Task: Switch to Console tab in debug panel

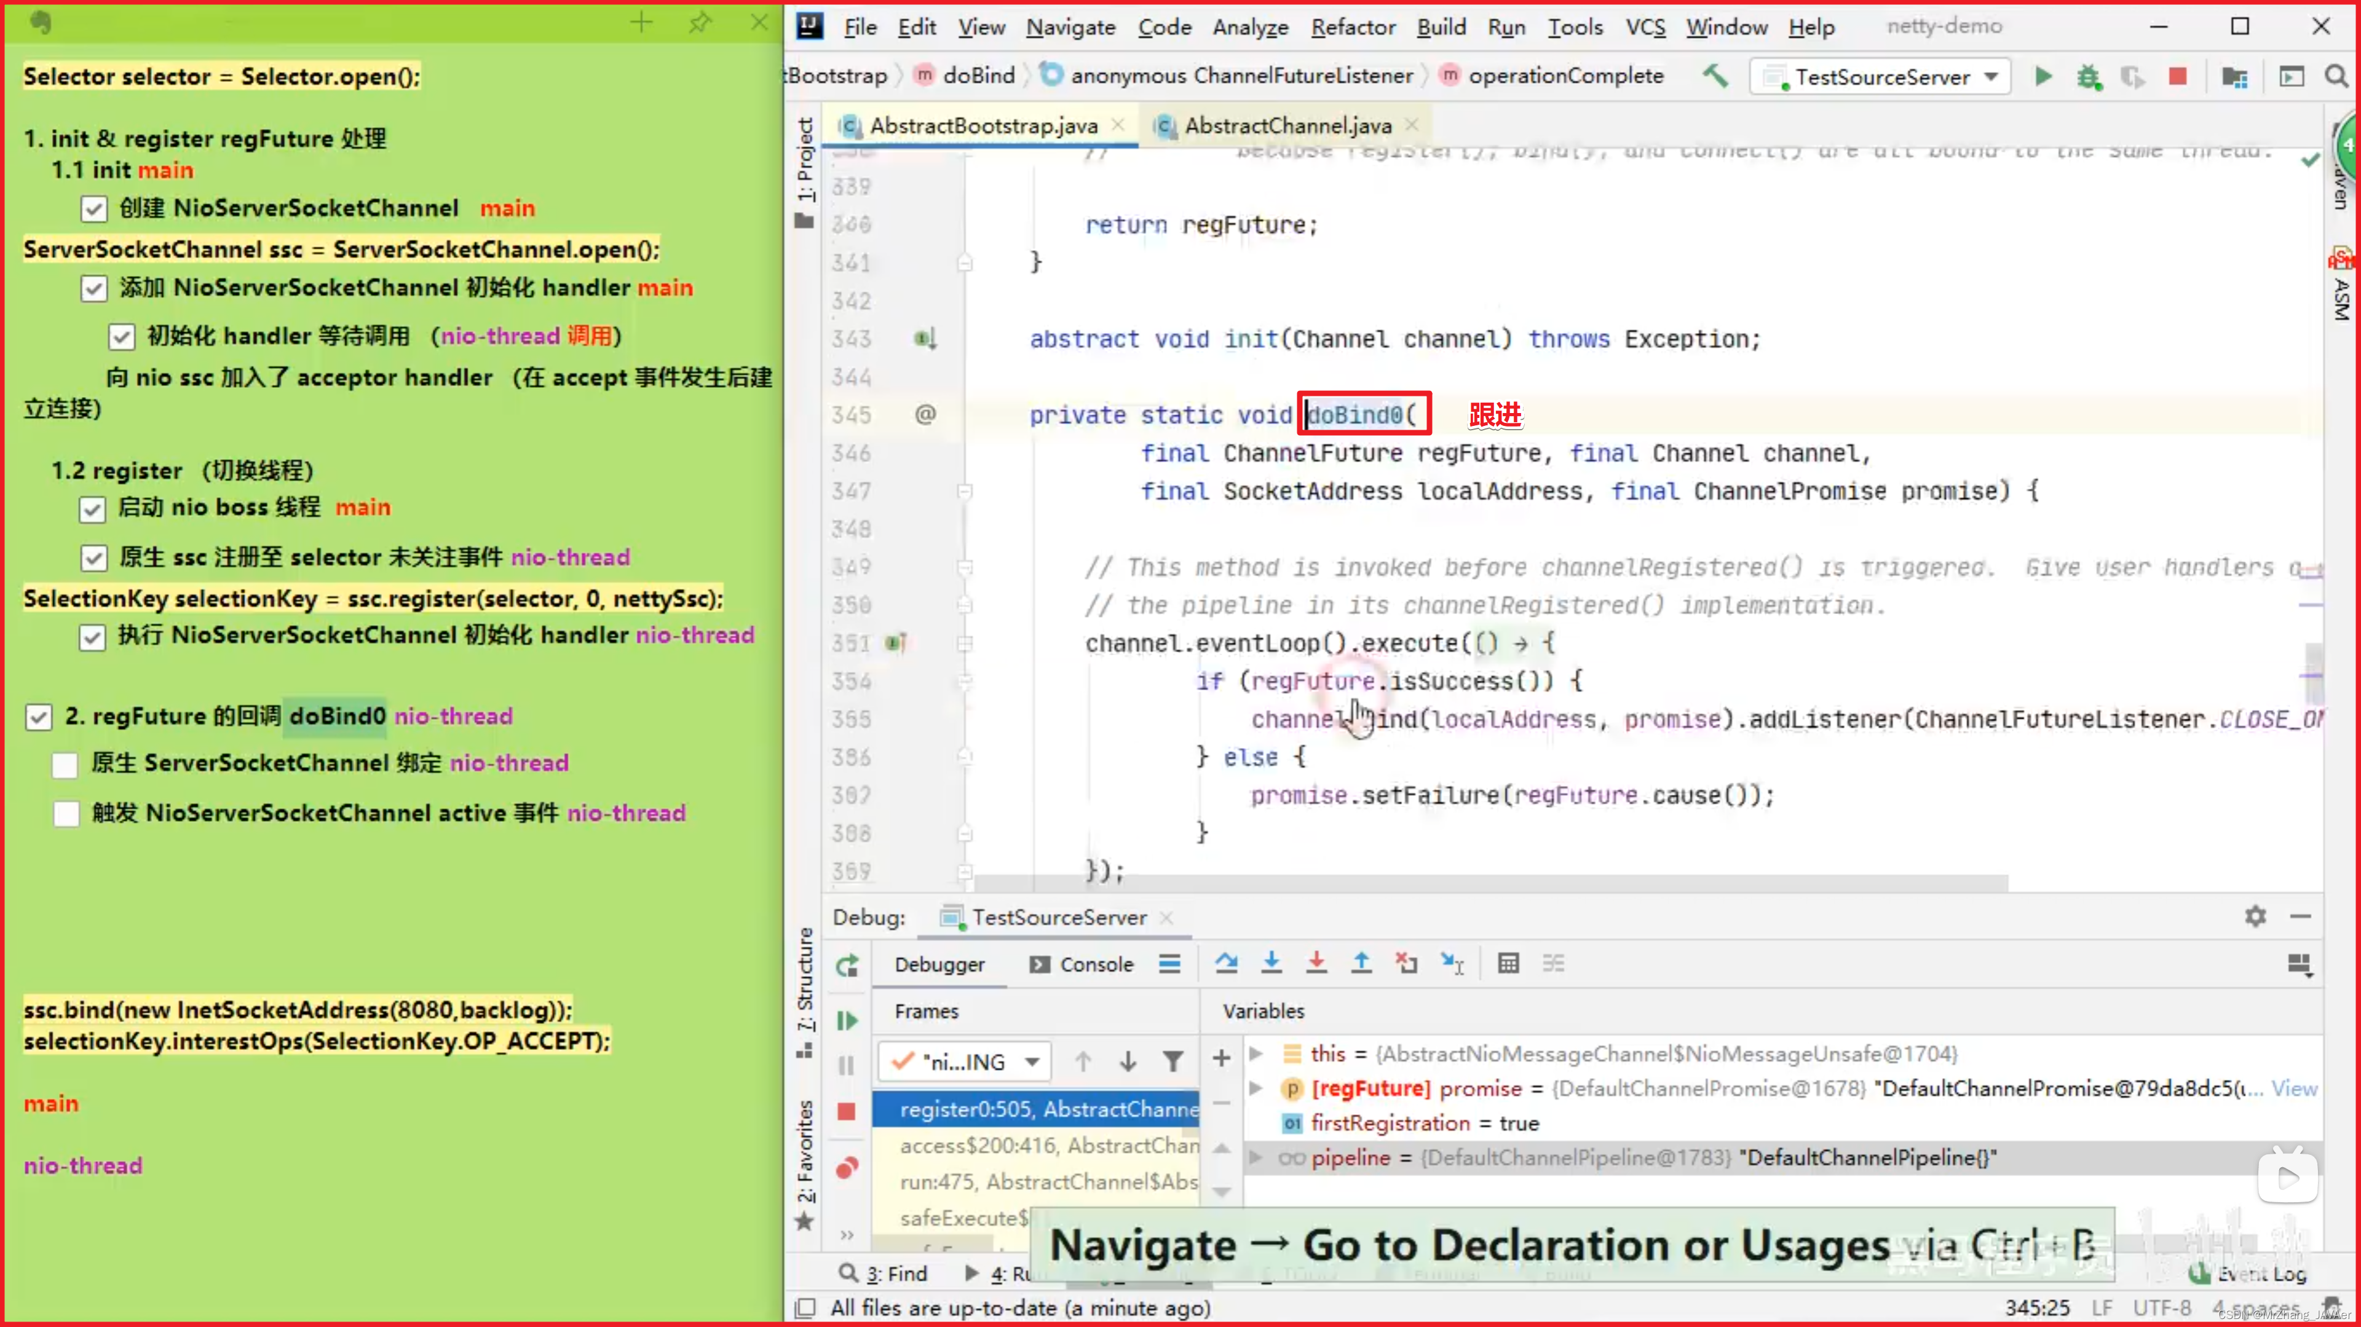Action: point(1082,964)
